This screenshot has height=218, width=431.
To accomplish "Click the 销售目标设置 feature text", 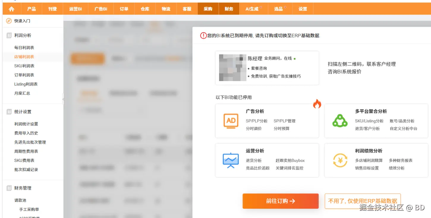I will pyautogui.click(x=367, y=168).
